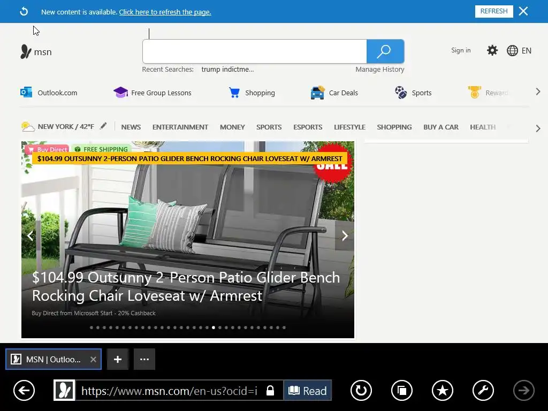Open the HEALTH section
548x411 pixels.
pos(483,127)
